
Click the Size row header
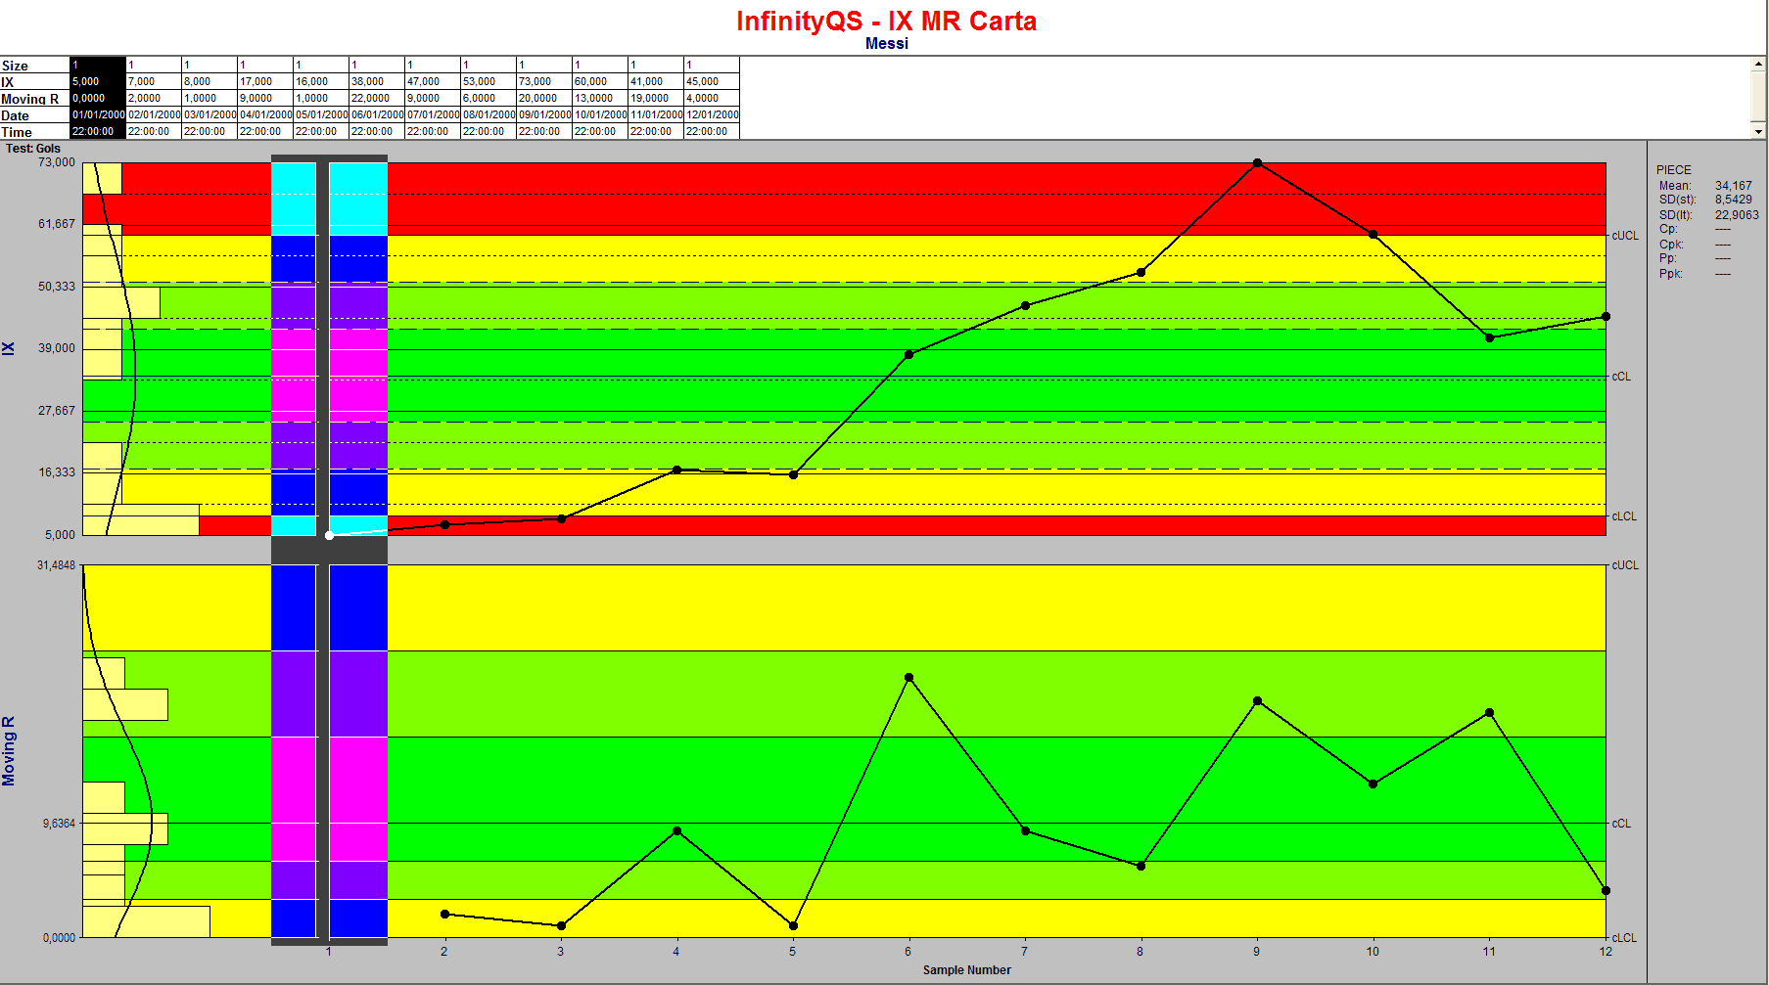(x=34, y=66)
